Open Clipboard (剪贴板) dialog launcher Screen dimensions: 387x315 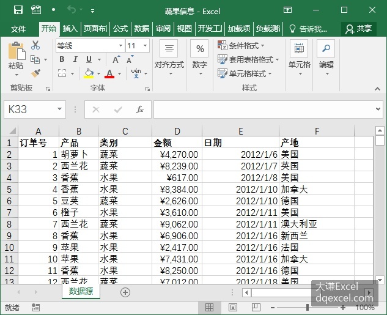coord(48,89)
